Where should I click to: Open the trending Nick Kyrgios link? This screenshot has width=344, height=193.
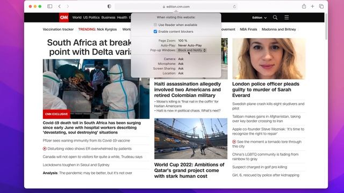[x=107, y=29]
